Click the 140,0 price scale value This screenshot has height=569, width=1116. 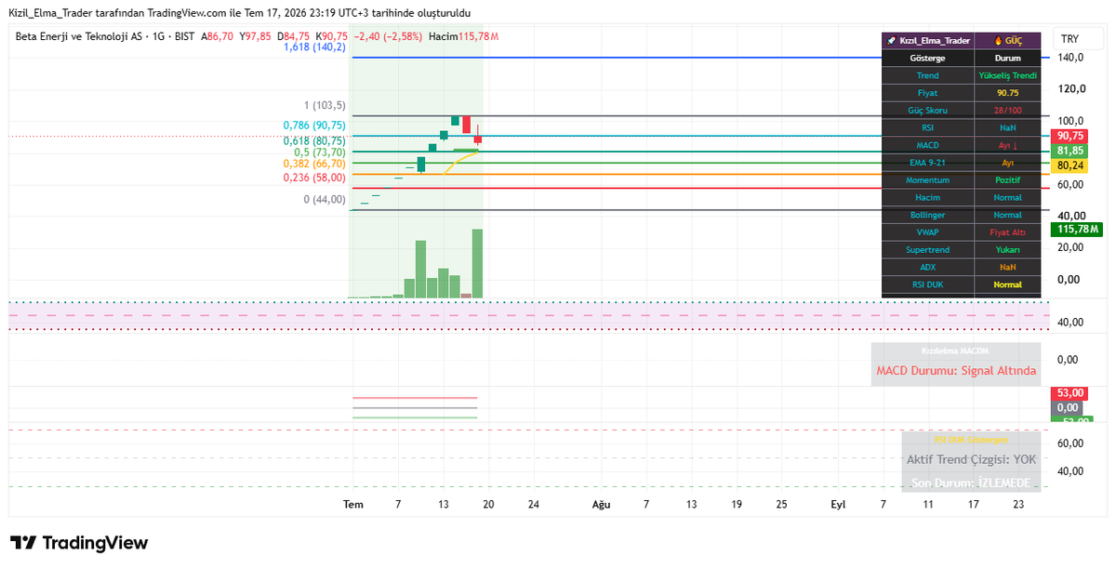(x=1070, y=58)
